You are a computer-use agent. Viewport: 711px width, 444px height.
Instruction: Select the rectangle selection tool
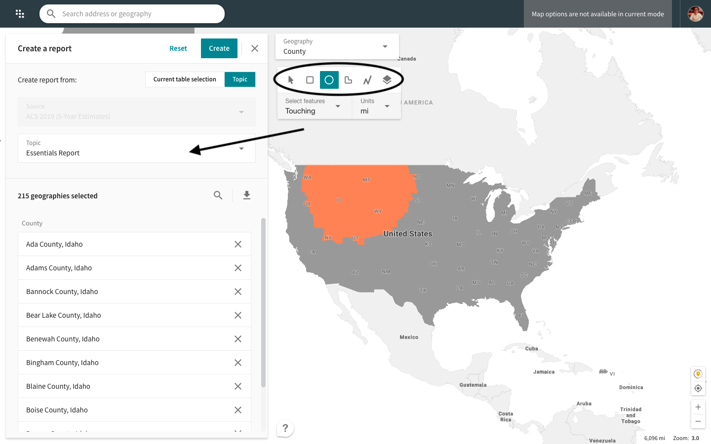click(310, 80)
